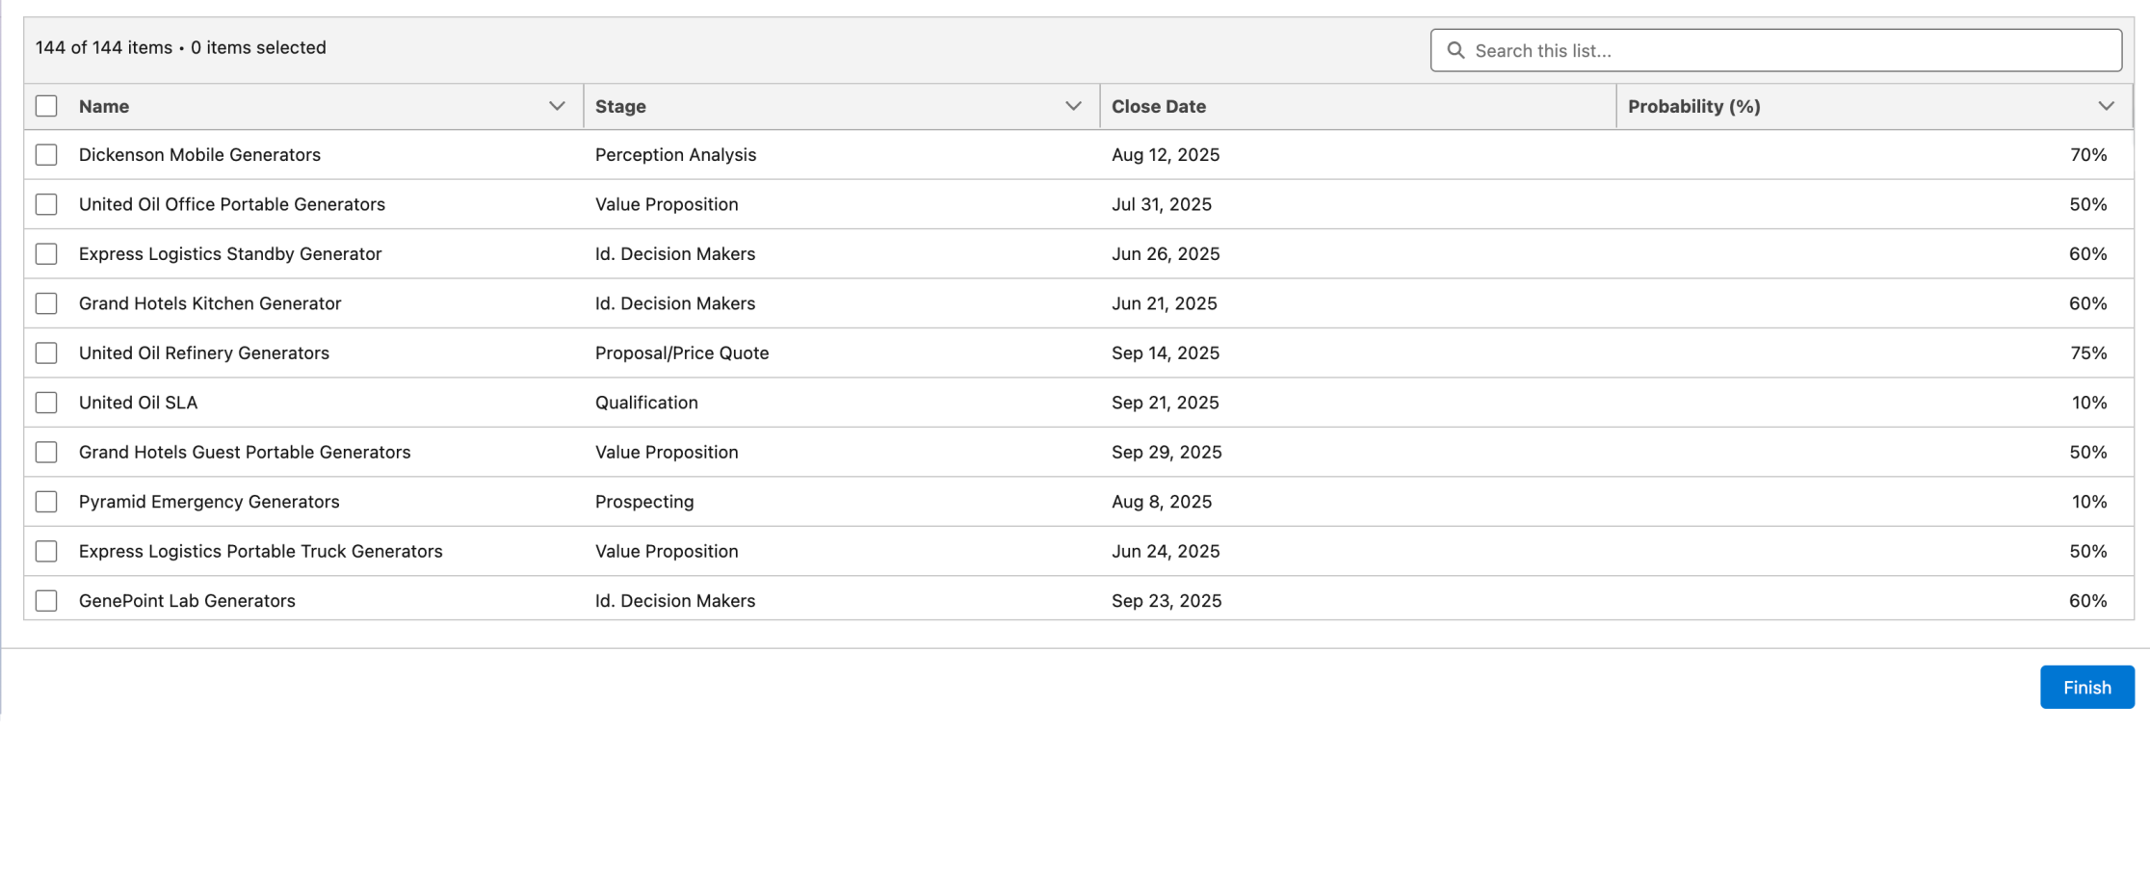
Task: Click the 75% probability value
Action: pyautogui.click(x=2088, y=353)
